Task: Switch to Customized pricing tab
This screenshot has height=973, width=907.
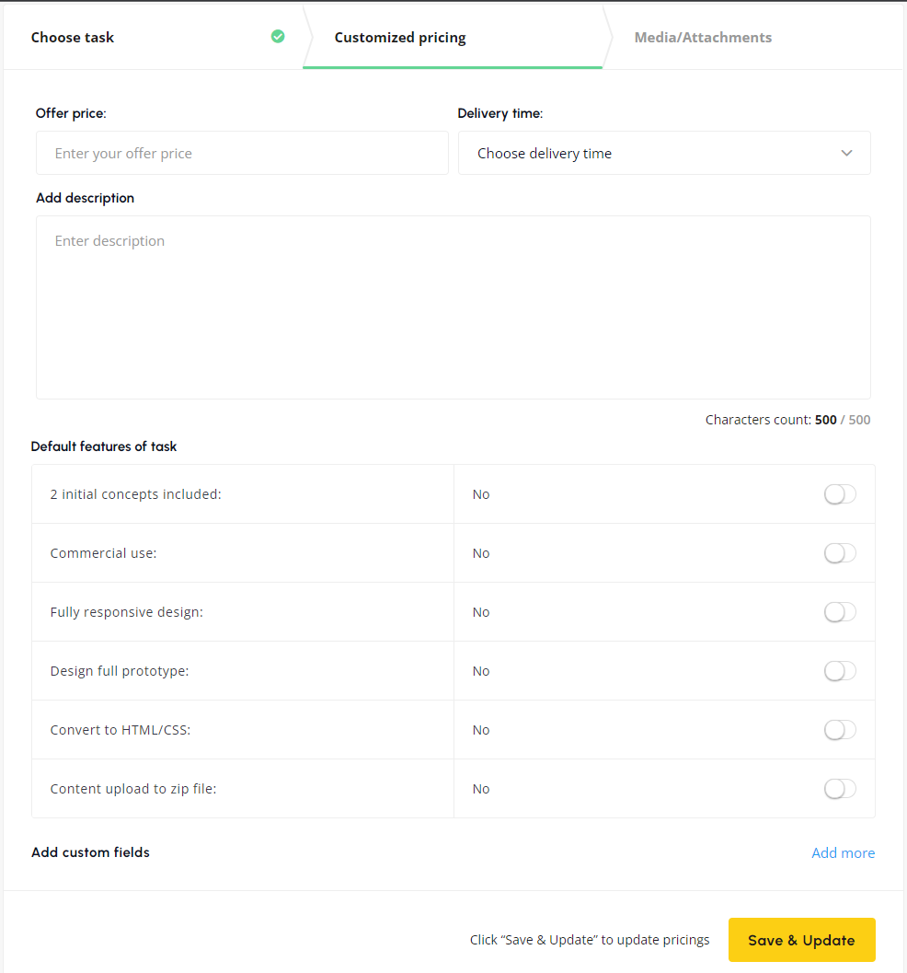Action: pyautogui.click(x=400, y=38)
